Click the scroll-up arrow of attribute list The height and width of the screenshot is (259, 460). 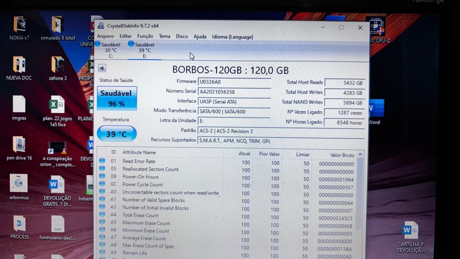pyautogui.click(x=360, y=155)
